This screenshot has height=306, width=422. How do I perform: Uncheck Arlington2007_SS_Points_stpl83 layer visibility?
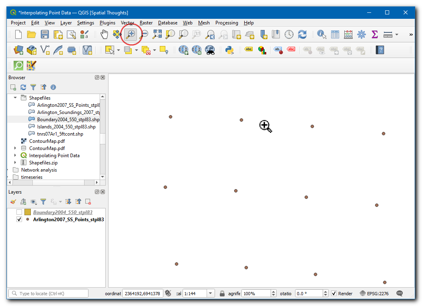19,220
